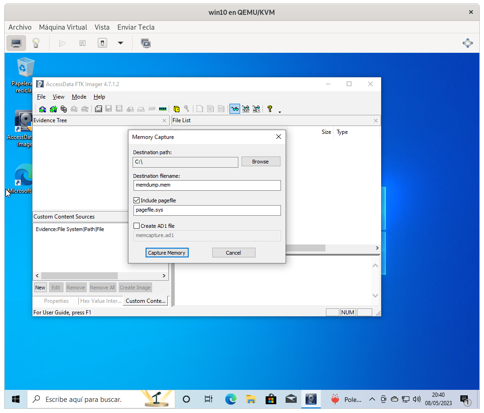
Task: Open the VM shutdown options dropdown arrow
Action: coord(121,43)
